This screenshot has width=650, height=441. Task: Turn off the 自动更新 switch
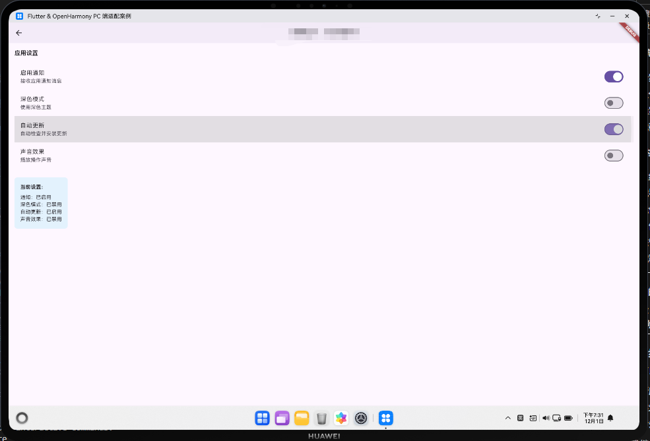pyautogui.click(x=614, y=129)
